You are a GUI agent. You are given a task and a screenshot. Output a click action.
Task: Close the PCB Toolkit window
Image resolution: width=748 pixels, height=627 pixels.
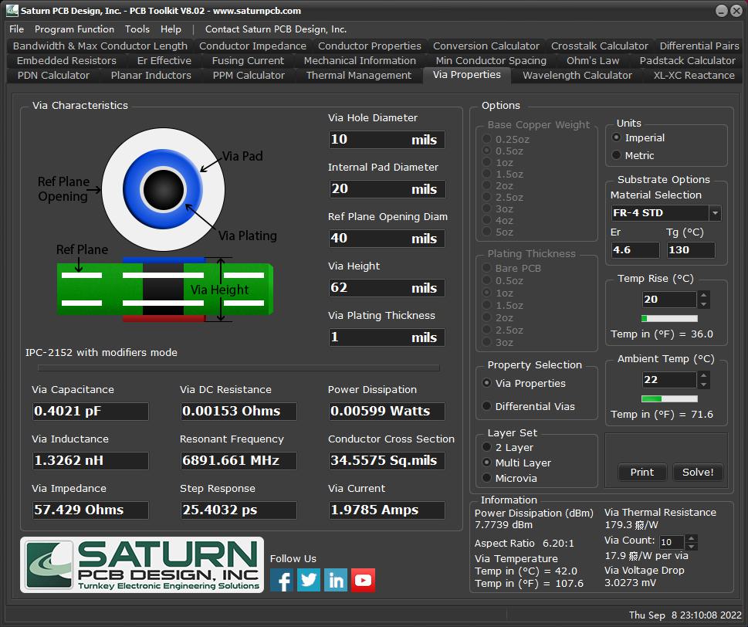tap(736, 11)
